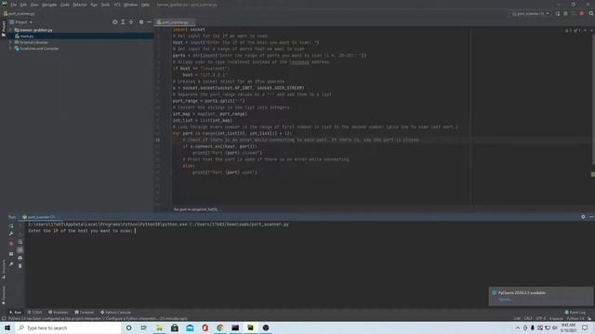The width and height of the screenshot is (595, 334).
Task: Open the Edit menu
Action: pyautogui.click(x=23, y=5)
